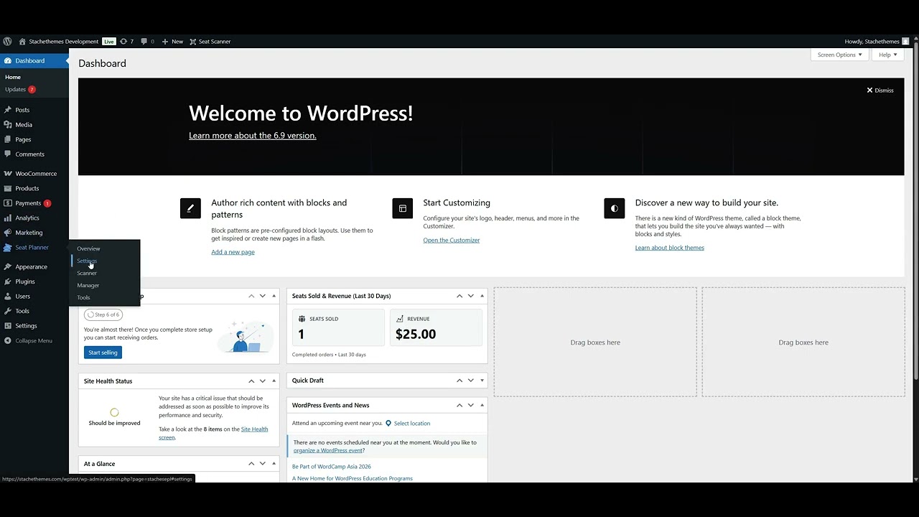Open the comments bubble in admin bar
This screenshot has width=919, height=517.
point(147,42)
